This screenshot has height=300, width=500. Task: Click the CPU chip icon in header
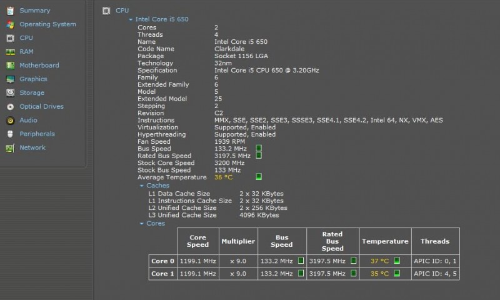(x=106, y=11)
